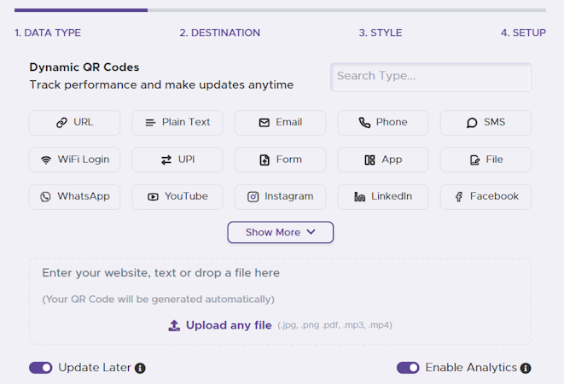Focus the Search Type input field
564x384 pixels.
coord(431,77)
